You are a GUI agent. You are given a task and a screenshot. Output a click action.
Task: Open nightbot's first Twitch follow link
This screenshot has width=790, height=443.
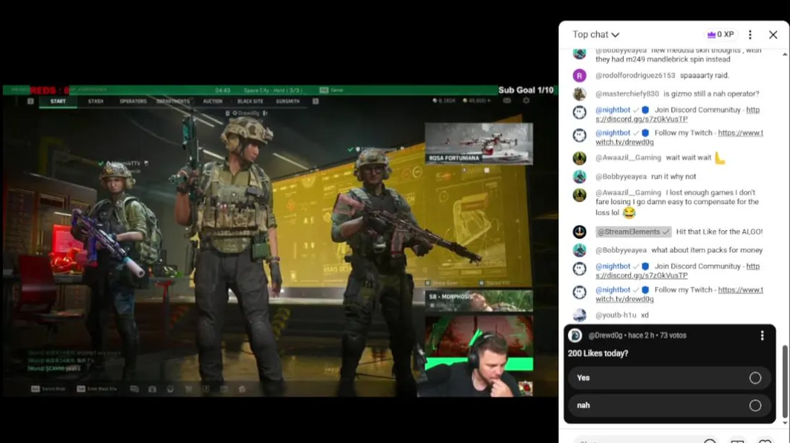[679, 137]
